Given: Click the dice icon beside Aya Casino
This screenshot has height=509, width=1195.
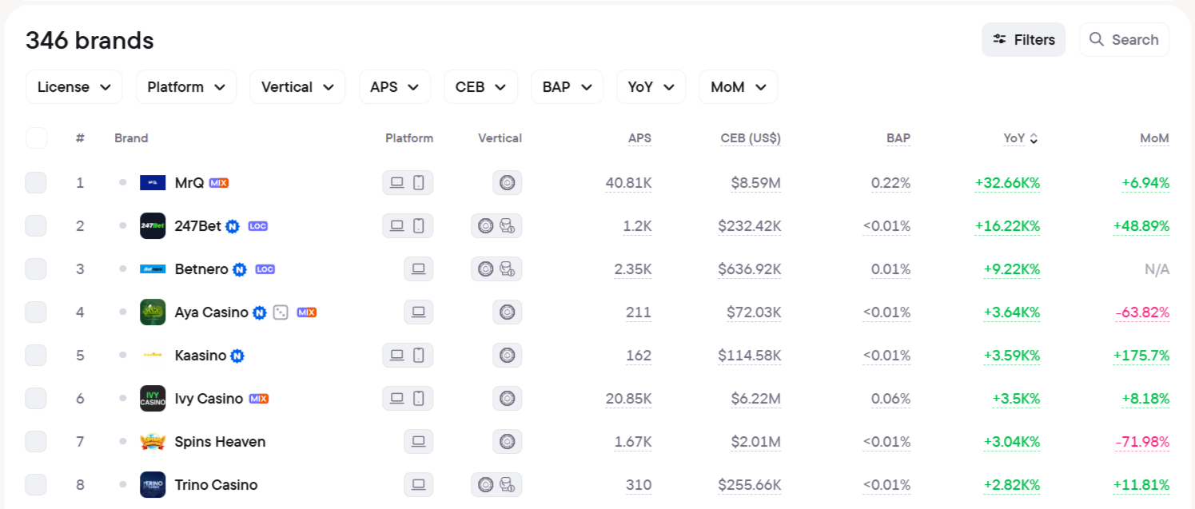Looking at the screenshot, I should click(x=281, y=312).
